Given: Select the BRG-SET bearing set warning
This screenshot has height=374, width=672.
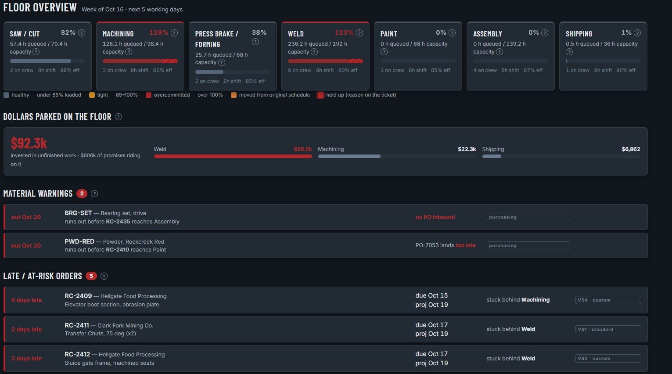Looking at the screenshot, I should click(x=326, y=217).
